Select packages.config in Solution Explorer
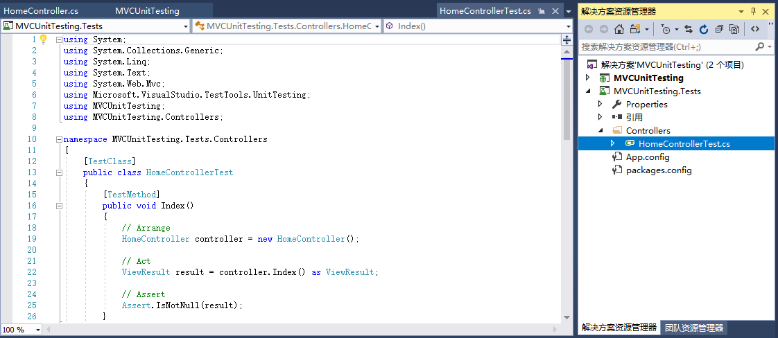This screenshot has width=778, height=338. click(x=658, y=170)
